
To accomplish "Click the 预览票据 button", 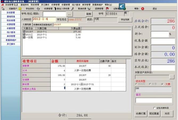I will click(154, 114).
